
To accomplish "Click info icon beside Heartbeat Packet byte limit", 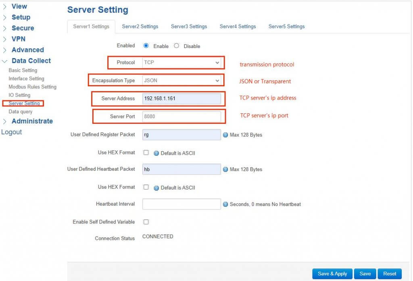I will 225,169.
